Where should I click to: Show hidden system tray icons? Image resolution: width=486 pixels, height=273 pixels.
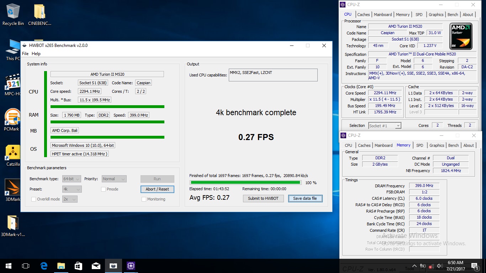414,266
